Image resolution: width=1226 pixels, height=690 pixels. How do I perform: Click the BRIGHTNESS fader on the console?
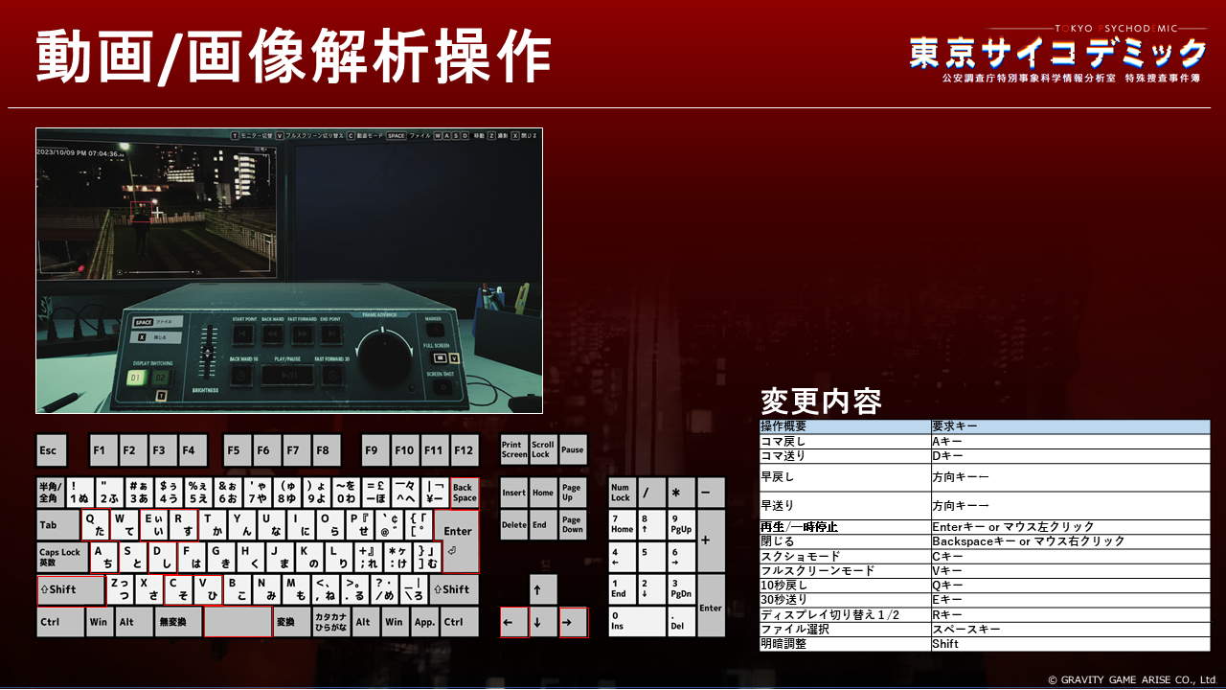coord(208,352)
